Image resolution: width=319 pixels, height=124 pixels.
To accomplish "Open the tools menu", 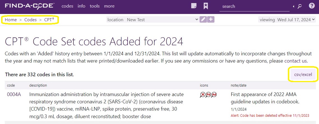I will pos(95,6).
